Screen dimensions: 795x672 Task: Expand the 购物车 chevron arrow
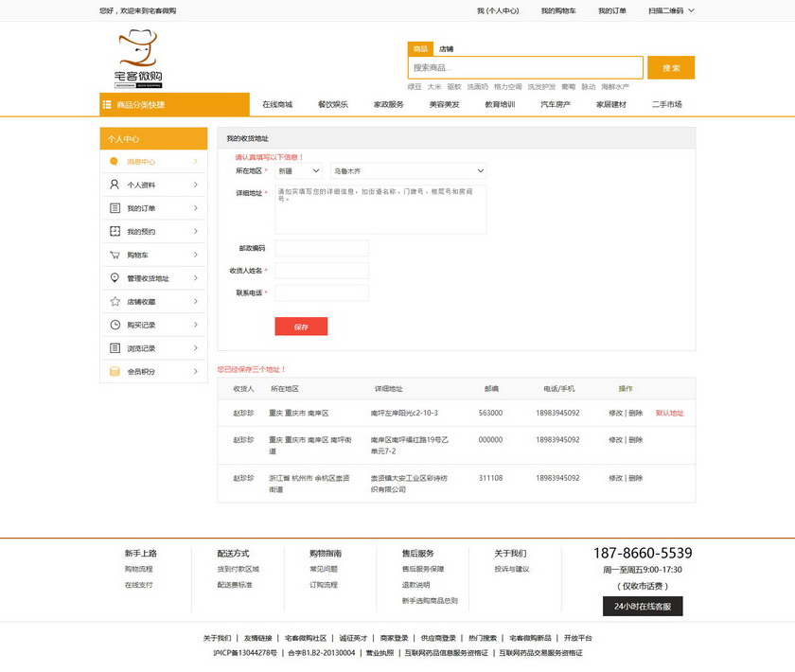point(196,255)
